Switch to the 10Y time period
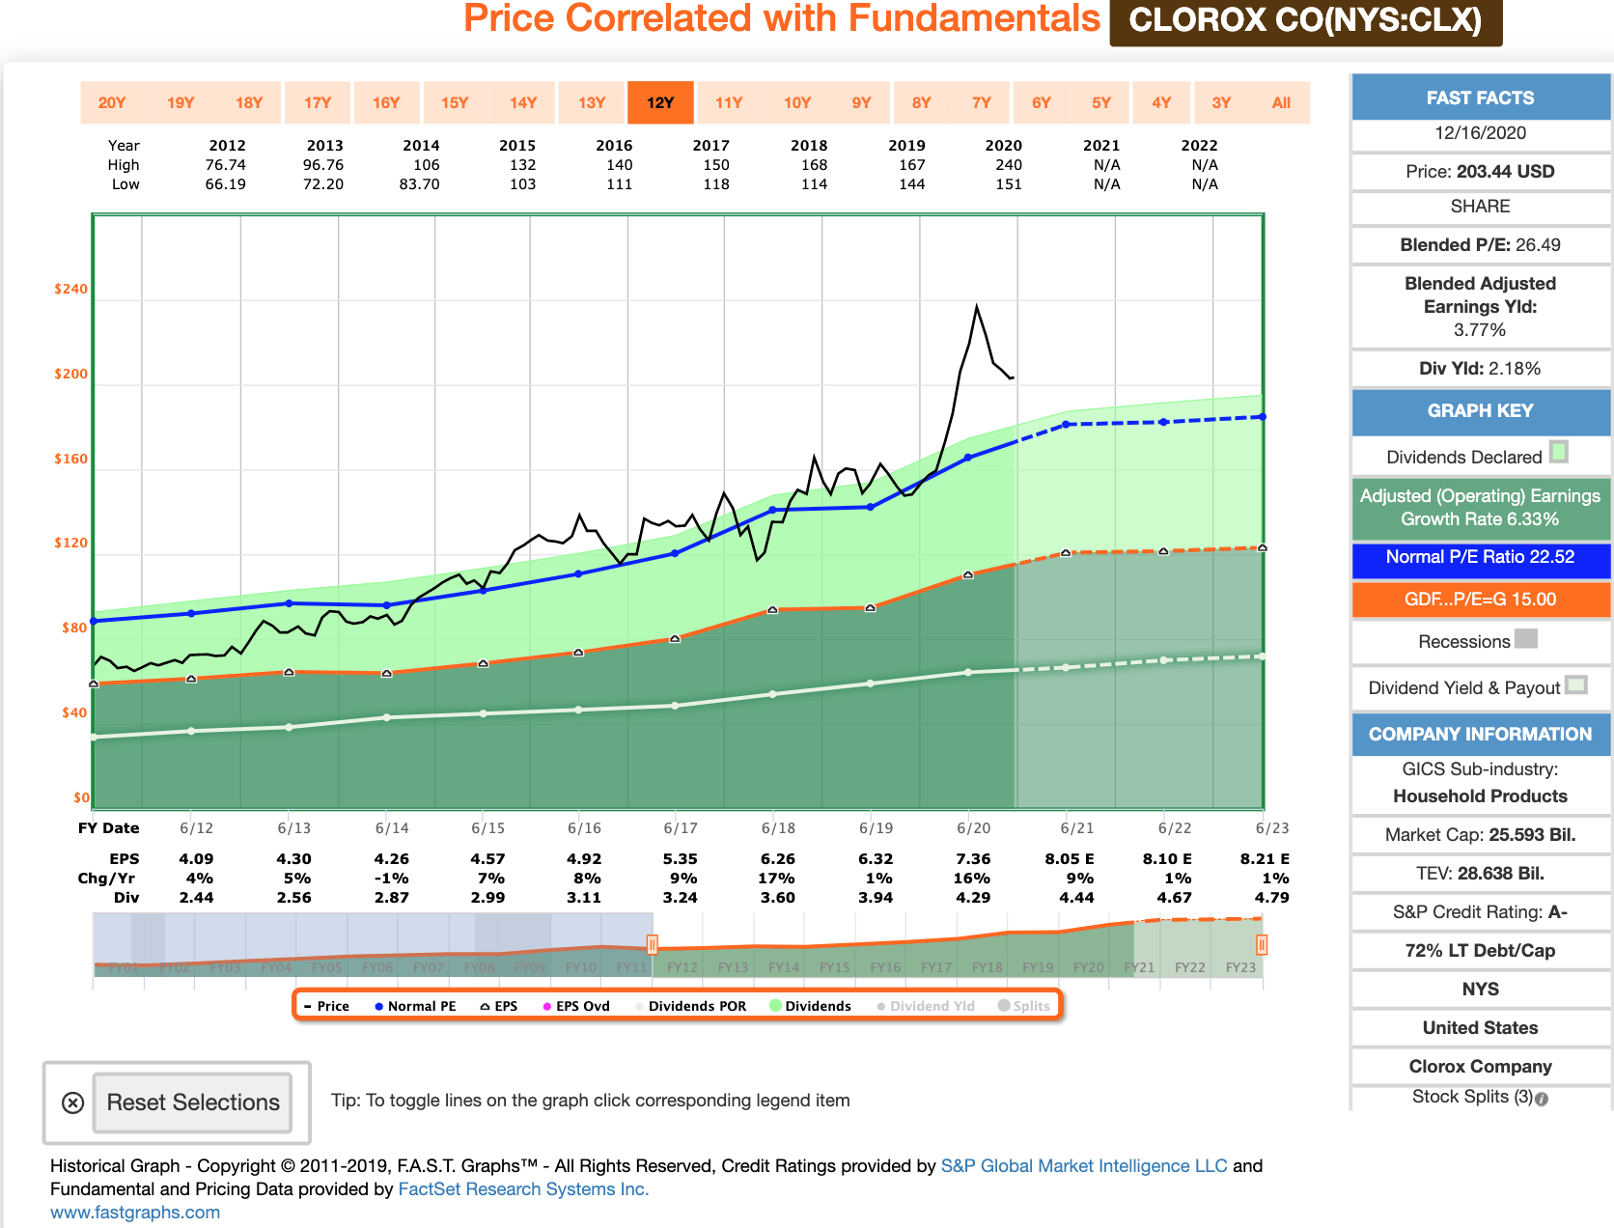1614x1228 pixels. (x=796, y=102)
